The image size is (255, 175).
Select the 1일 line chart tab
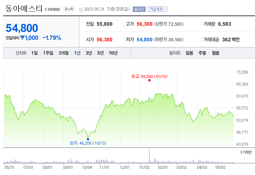click(x=35, y=53)
